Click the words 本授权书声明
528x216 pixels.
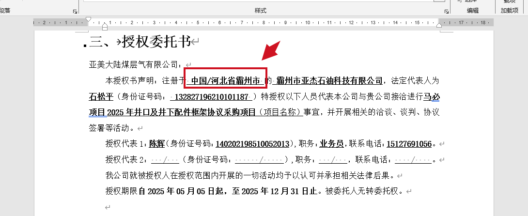[130, 81]
